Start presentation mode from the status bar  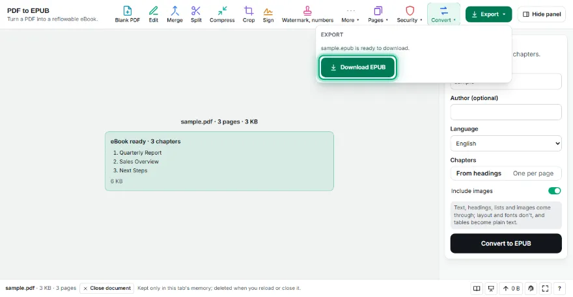491,289
